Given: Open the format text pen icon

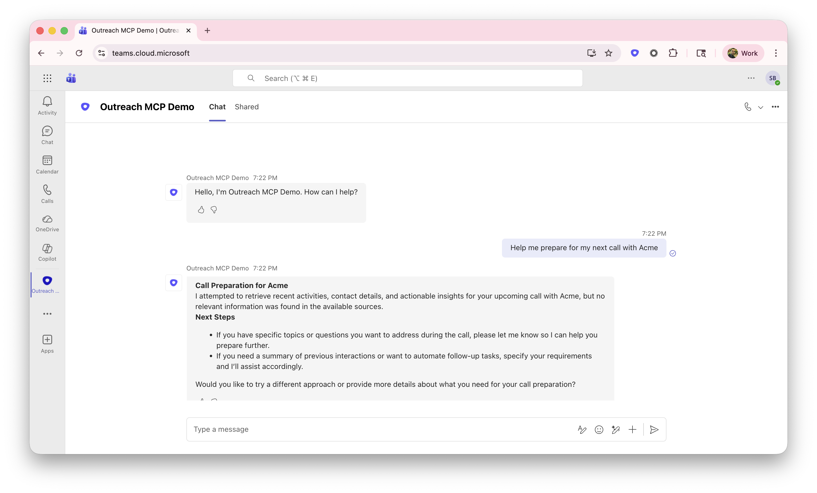Looking at the screenshot, I should [x=582, y=429].
